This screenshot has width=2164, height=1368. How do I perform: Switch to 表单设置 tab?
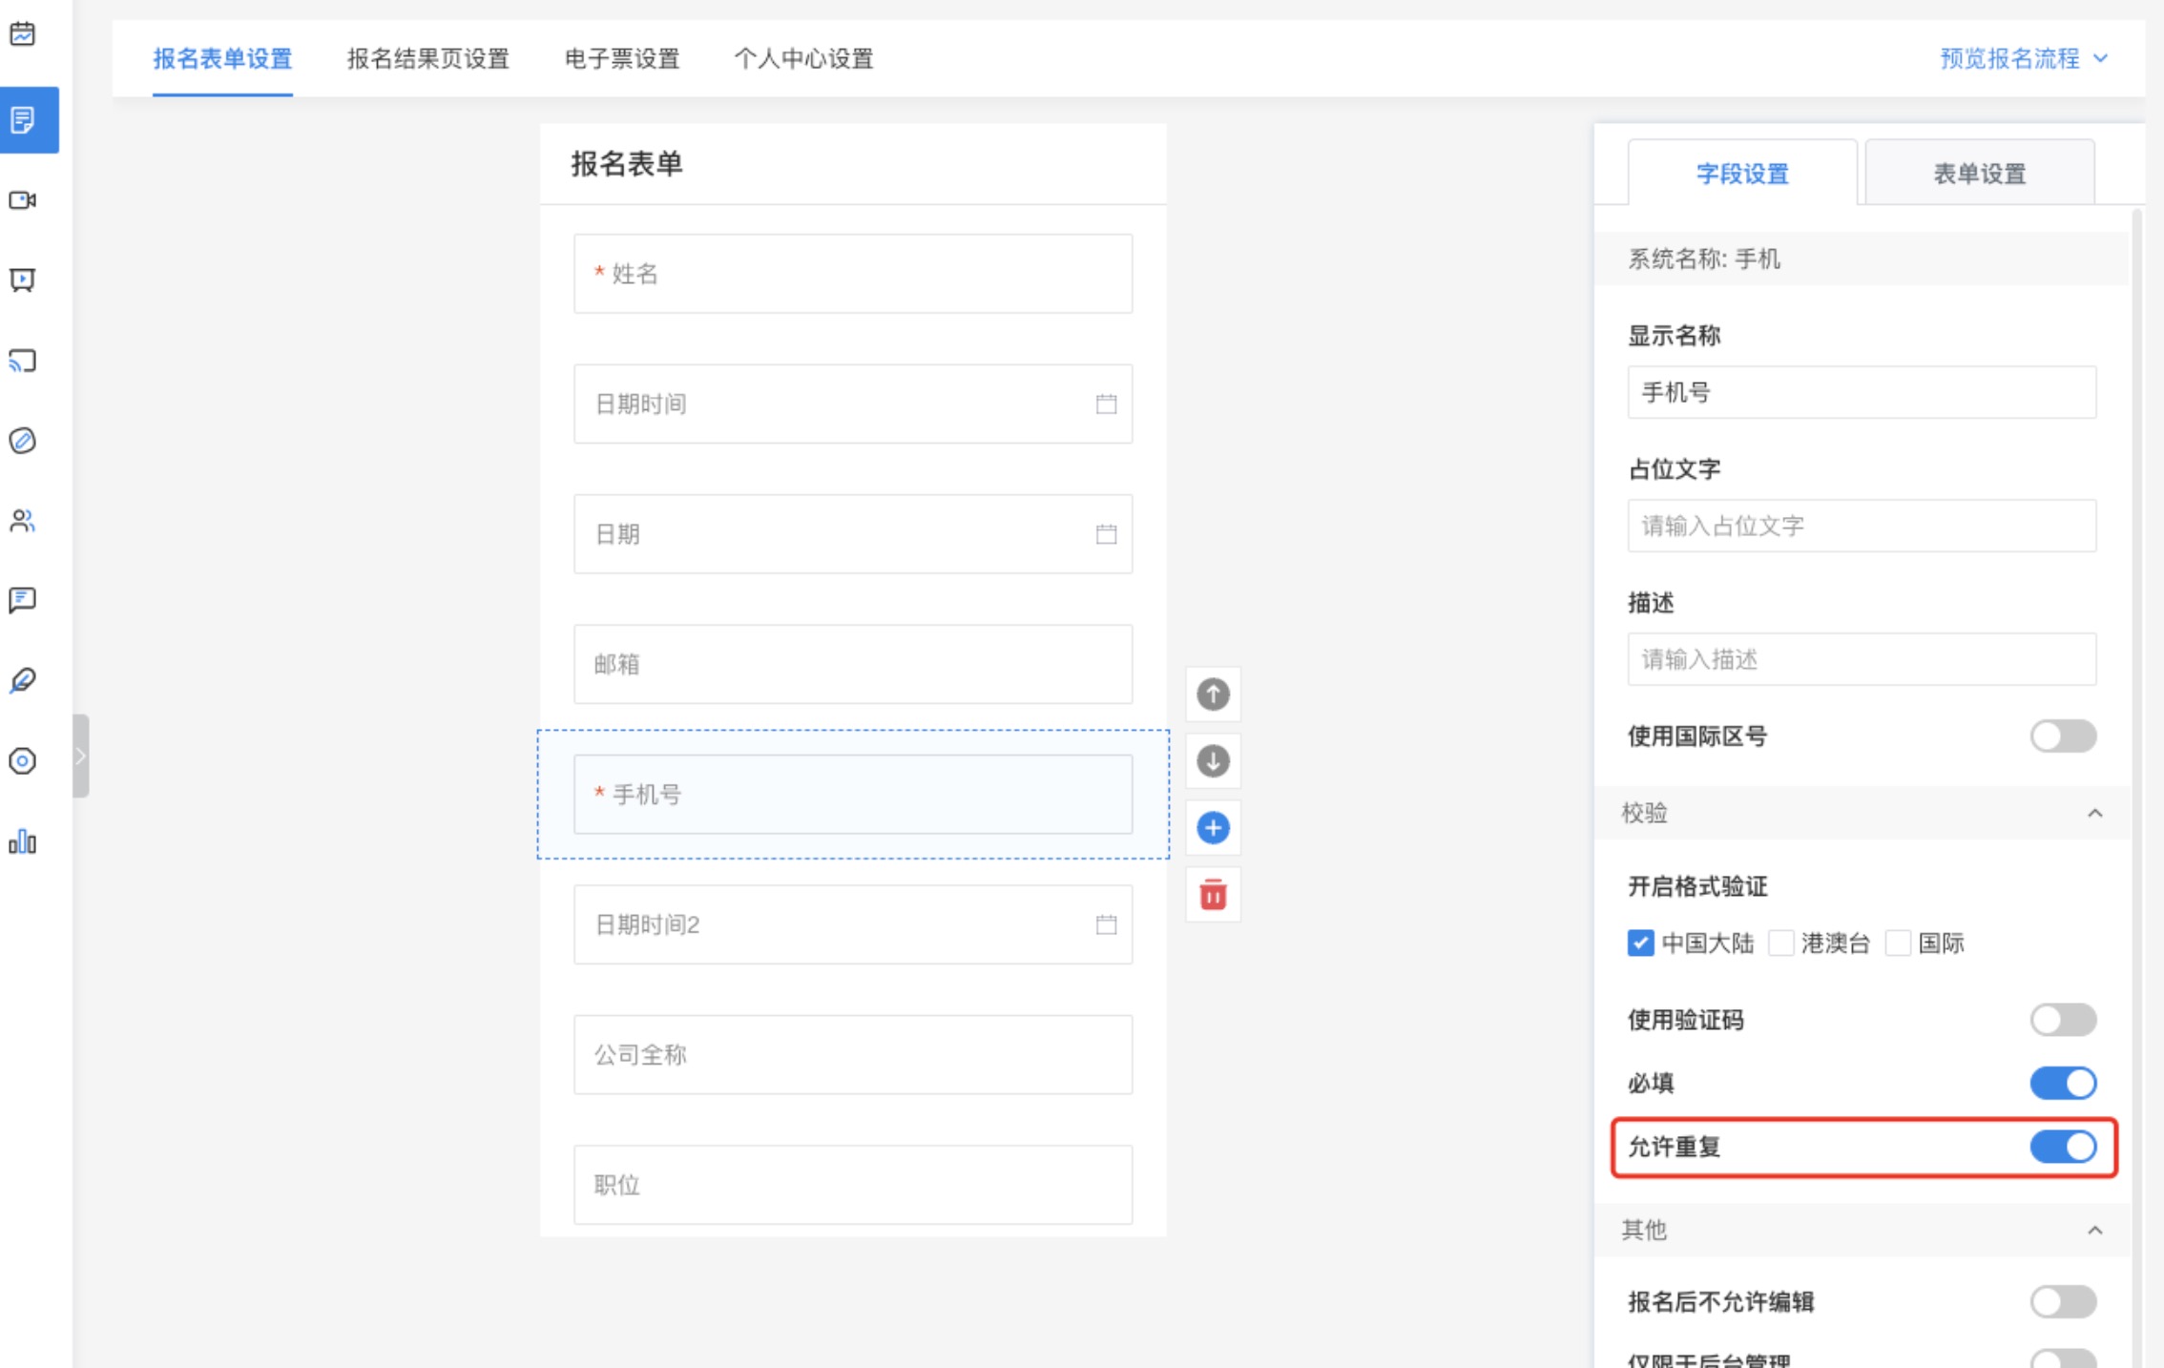pos(1979,174)
